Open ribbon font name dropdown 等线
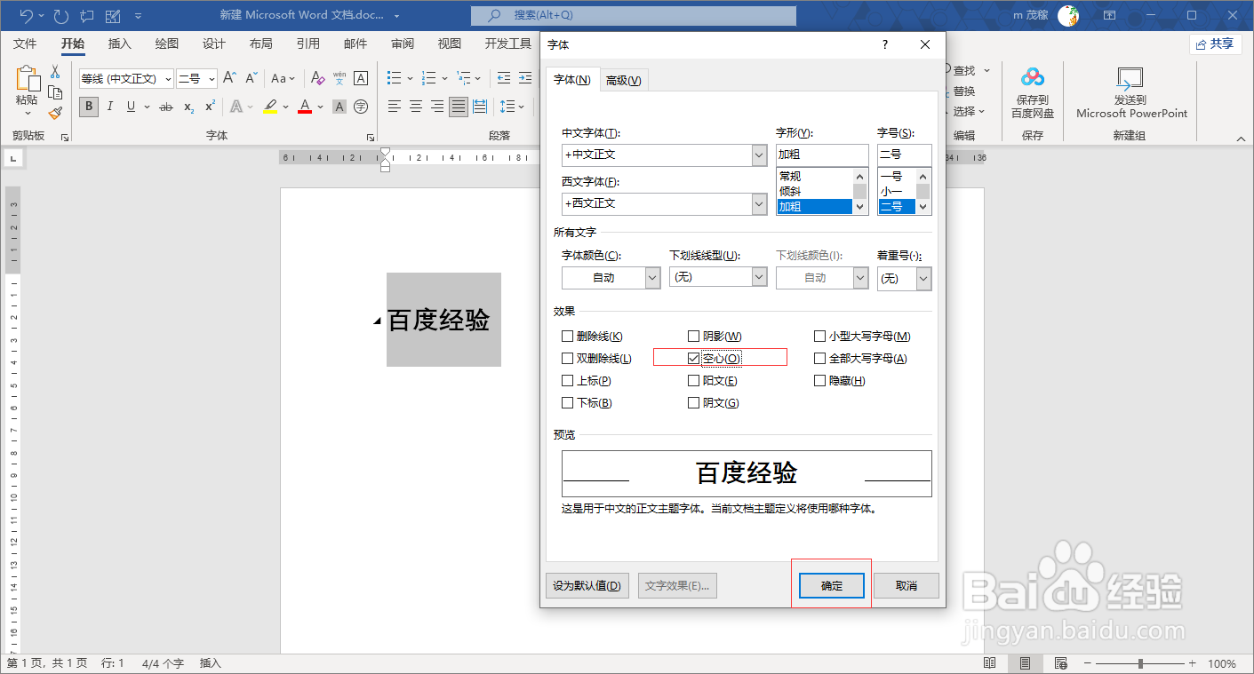This screenshot has height=674, width=1254. coord(168,79)
